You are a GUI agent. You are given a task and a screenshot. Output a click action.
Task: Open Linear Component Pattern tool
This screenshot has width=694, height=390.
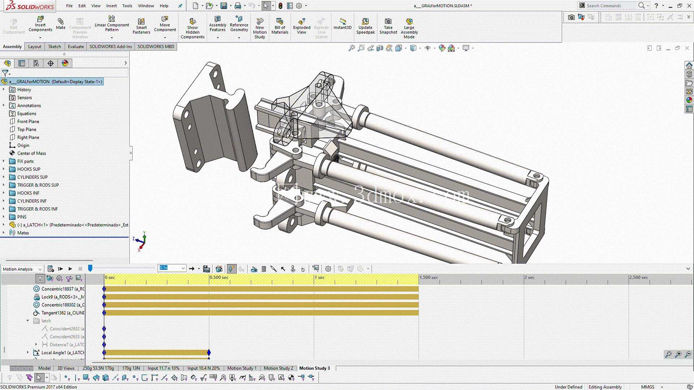point(112,24)
